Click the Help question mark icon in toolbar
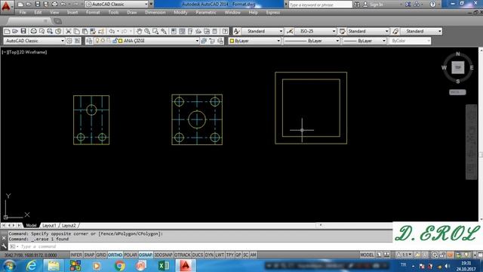This screenshot has width=483, height=272. coord(225,31)
